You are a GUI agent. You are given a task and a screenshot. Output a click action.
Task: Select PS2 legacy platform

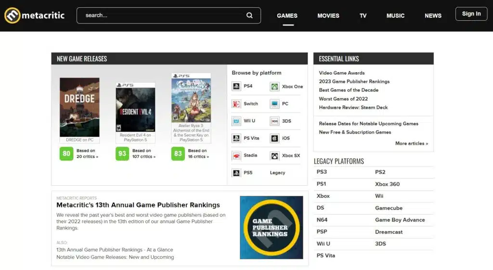coord(380,172)
